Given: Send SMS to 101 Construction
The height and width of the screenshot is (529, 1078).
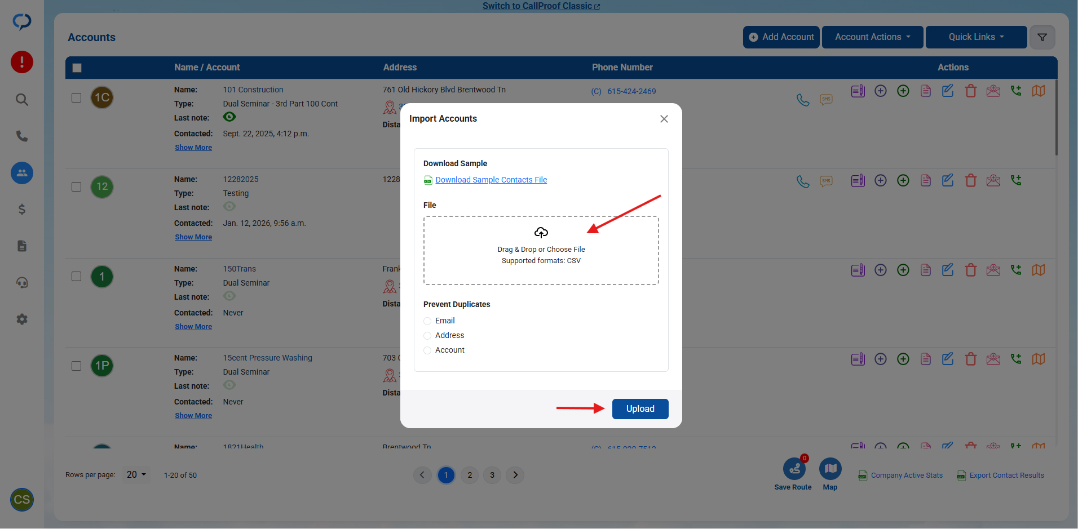Looking at the screenshot, I should (826, 100).
